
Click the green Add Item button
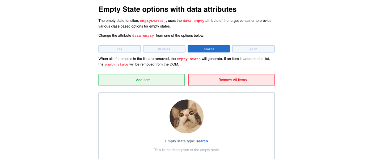[142, 80]
